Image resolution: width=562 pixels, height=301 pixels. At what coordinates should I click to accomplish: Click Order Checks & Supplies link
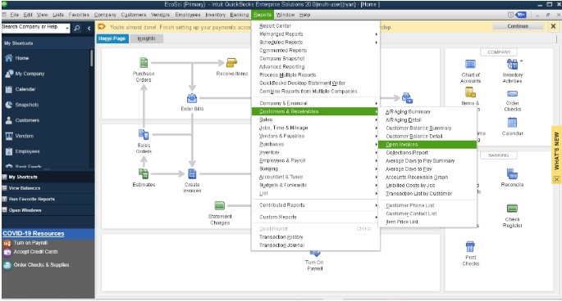[41, 265]
